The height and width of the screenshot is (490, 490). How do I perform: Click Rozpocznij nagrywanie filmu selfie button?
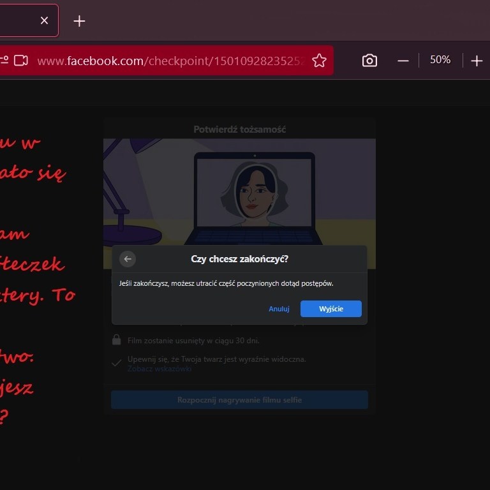click(x=239, y=400)
